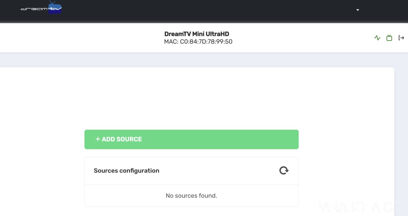Click the ADD SOURCE green button
This screenshot has height=216, width=408.
[191, 139]
